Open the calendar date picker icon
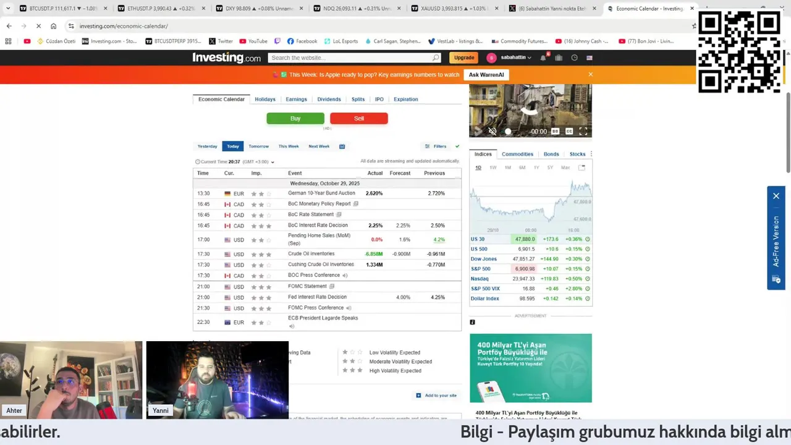 pyautogui.click(x=342, y=146)
